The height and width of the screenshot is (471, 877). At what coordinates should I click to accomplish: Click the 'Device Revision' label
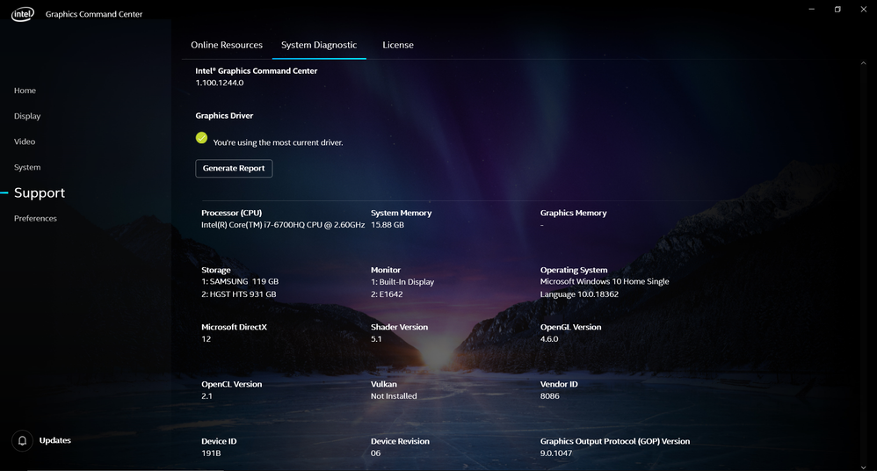pyautogui.click(x=400, y=441)
